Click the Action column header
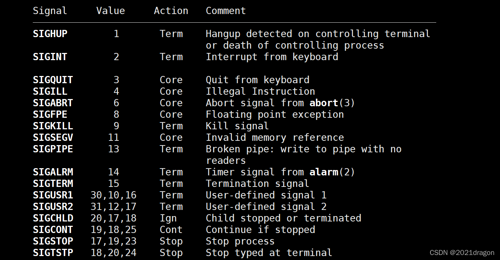The image size is (500, 260). [x=171, y=11]
